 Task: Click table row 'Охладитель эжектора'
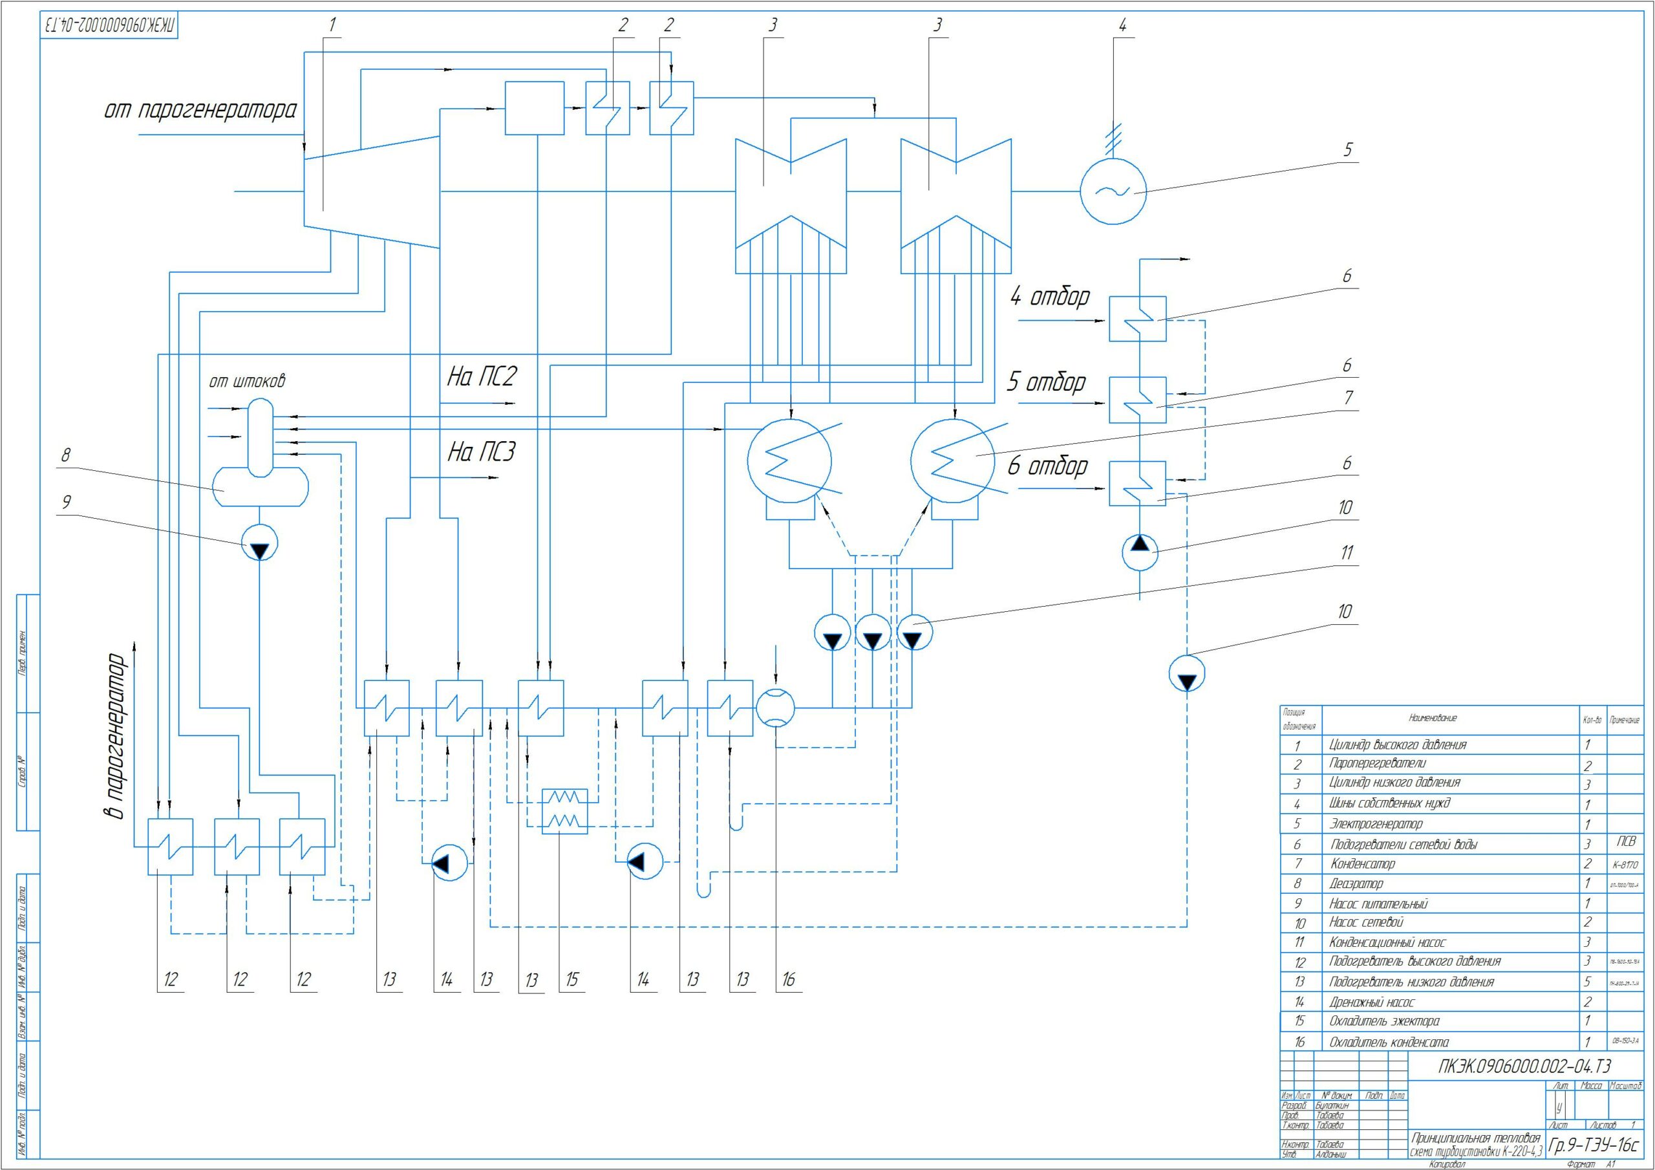tap(1460, 1021)
